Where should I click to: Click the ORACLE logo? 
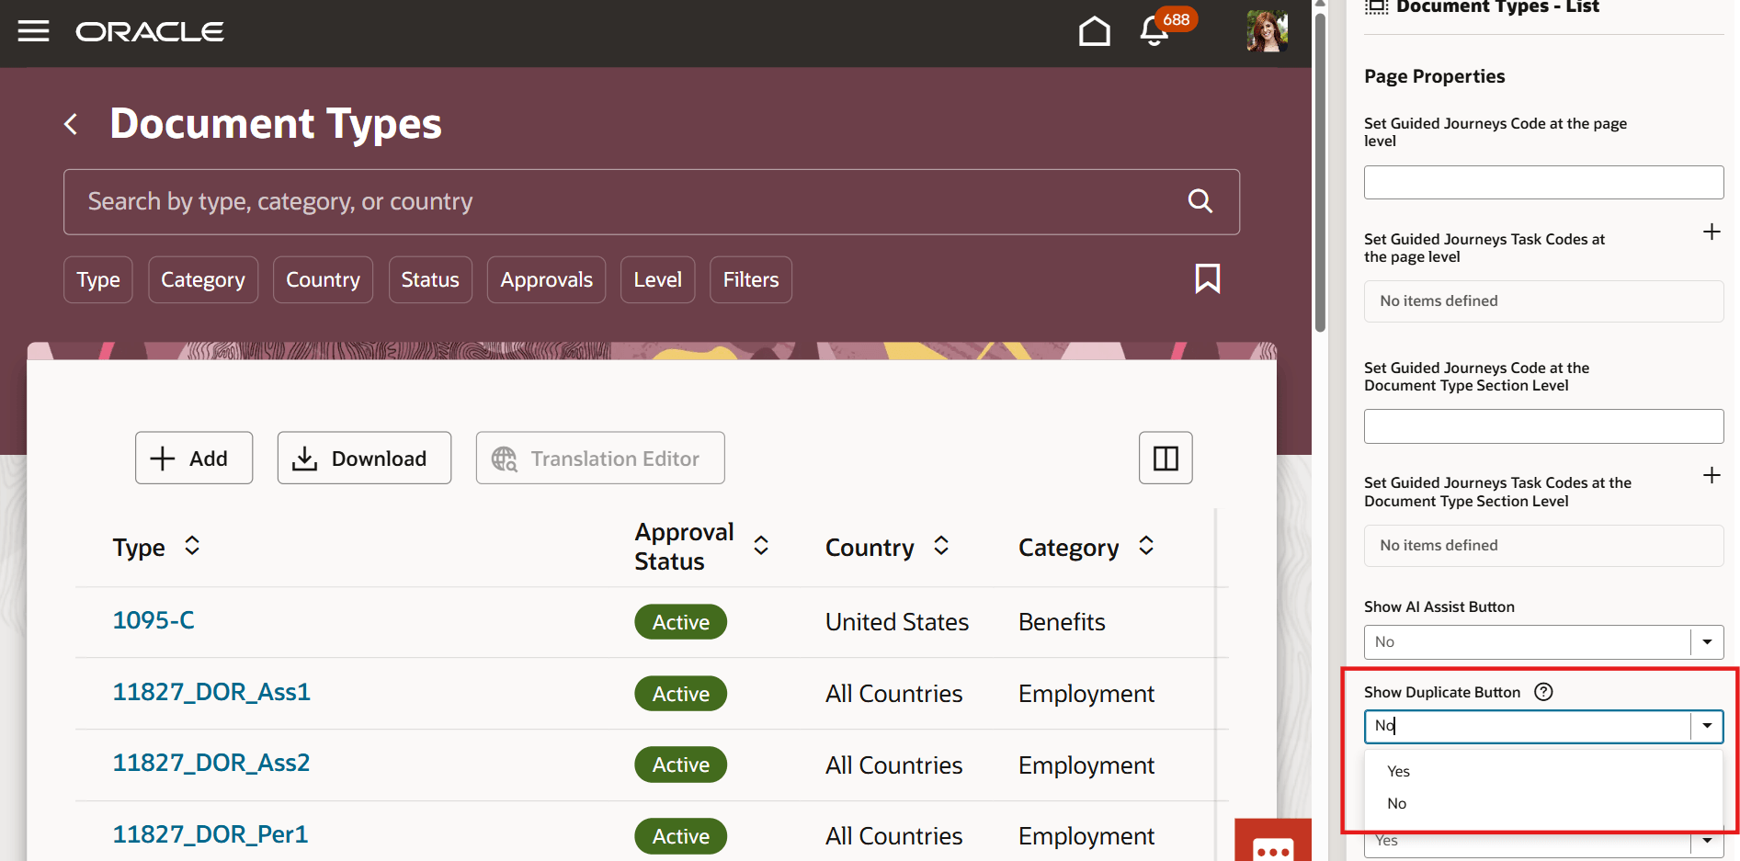point(150,32)
